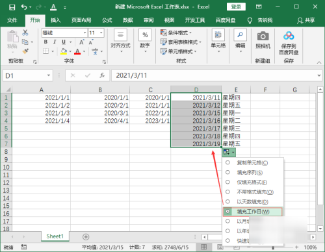
Task: Activate the Format Painter brush
Action: click(25, 51)
